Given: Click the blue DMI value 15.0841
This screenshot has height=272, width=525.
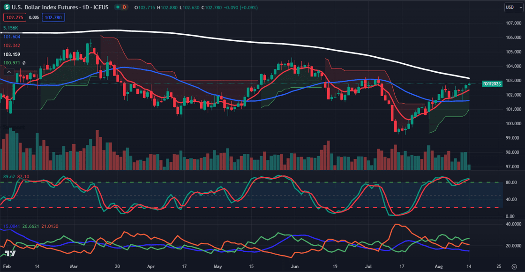Looking at the screenshot, I should pyautogui.click(x=11, y=227).
